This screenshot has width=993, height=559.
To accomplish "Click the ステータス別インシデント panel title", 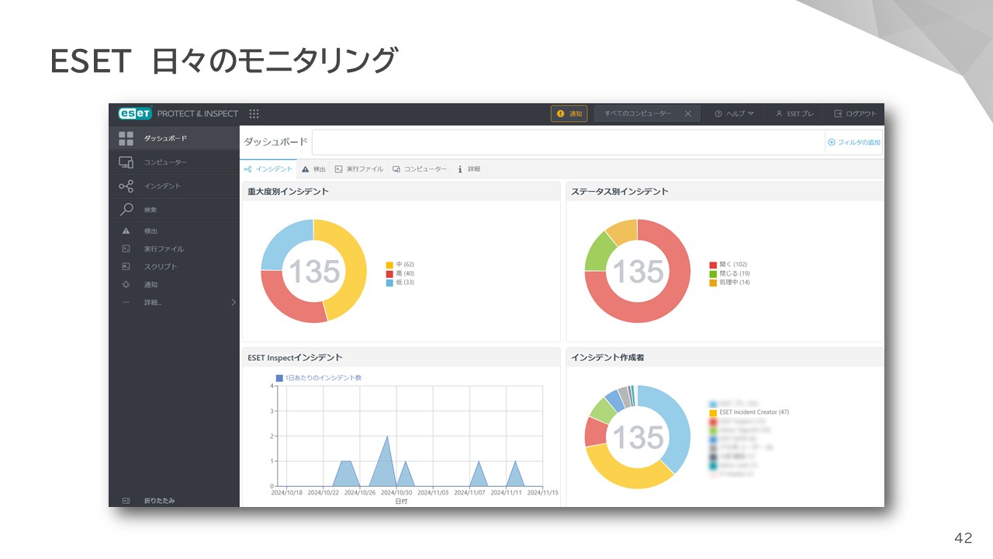I will coord(620,192).
